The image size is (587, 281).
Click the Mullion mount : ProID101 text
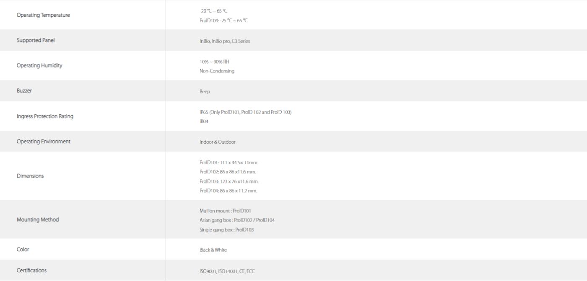coord(225,211)
